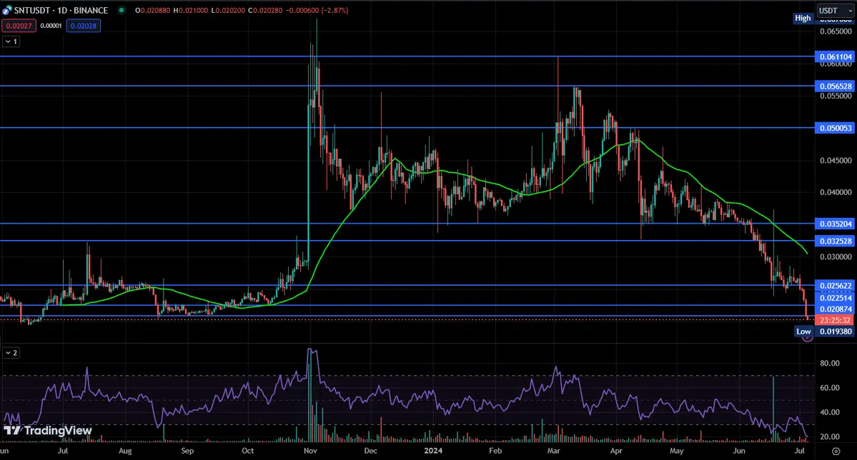Click the blue buy price 0.02028 button
The width and height of the screenshot is (857, 460).
[x=84, y=26]
